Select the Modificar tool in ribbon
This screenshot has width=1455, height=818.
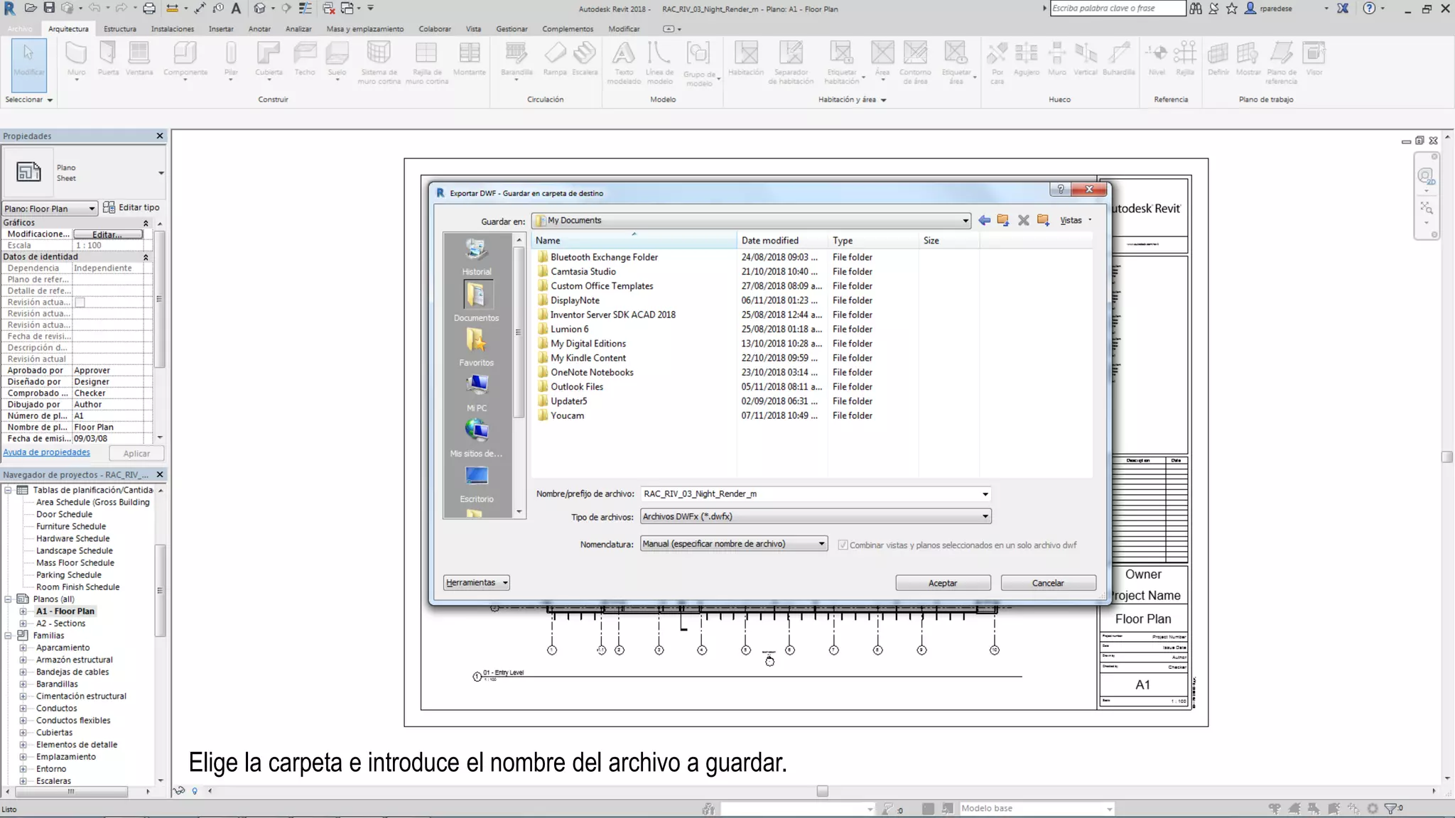coord(29,65)
